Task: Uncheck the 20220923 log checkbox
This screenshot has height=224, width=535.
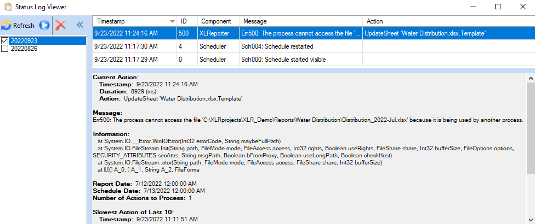Action: tap(5, 41)
